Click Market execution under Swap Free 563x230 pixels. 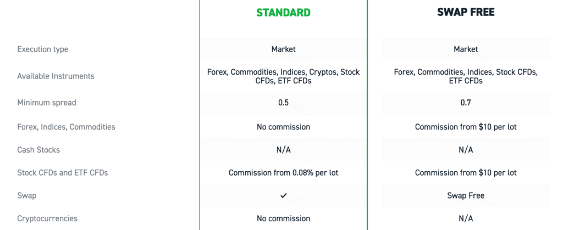[x=466, y=49]
